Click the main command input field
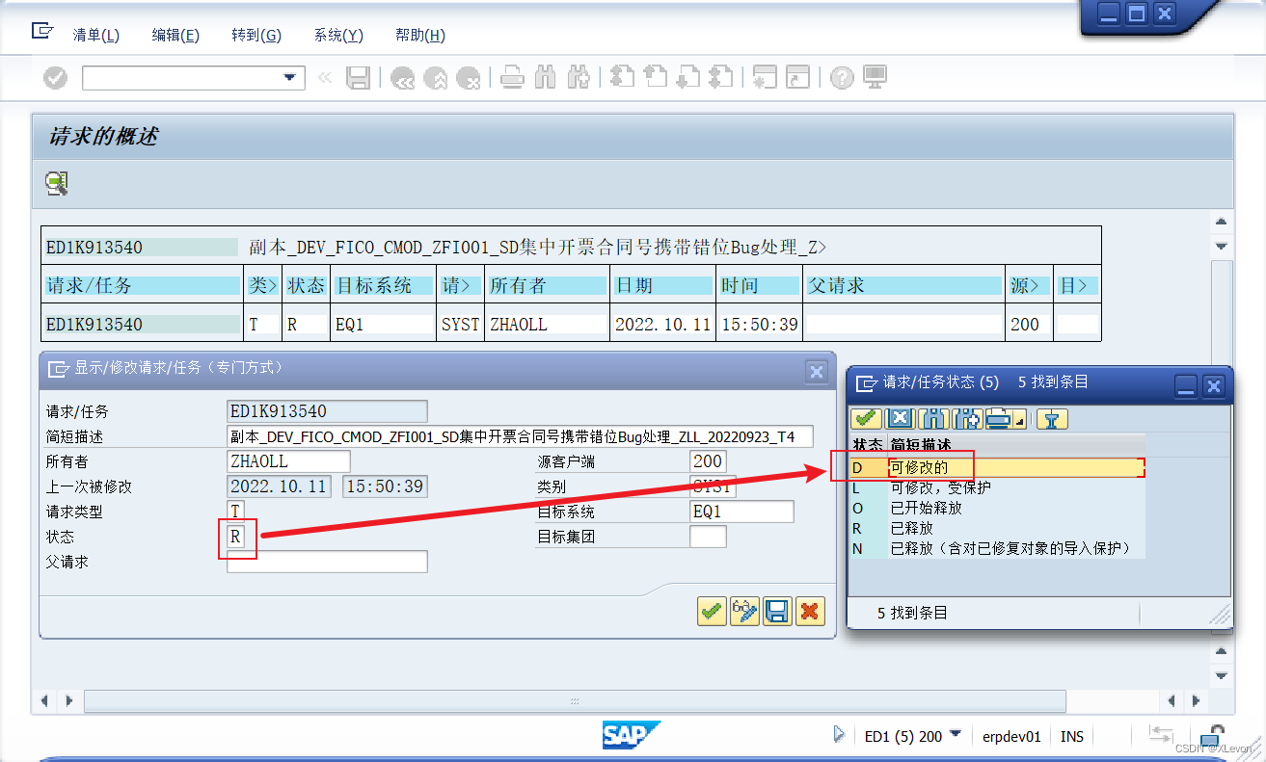 tap(181, 78)
